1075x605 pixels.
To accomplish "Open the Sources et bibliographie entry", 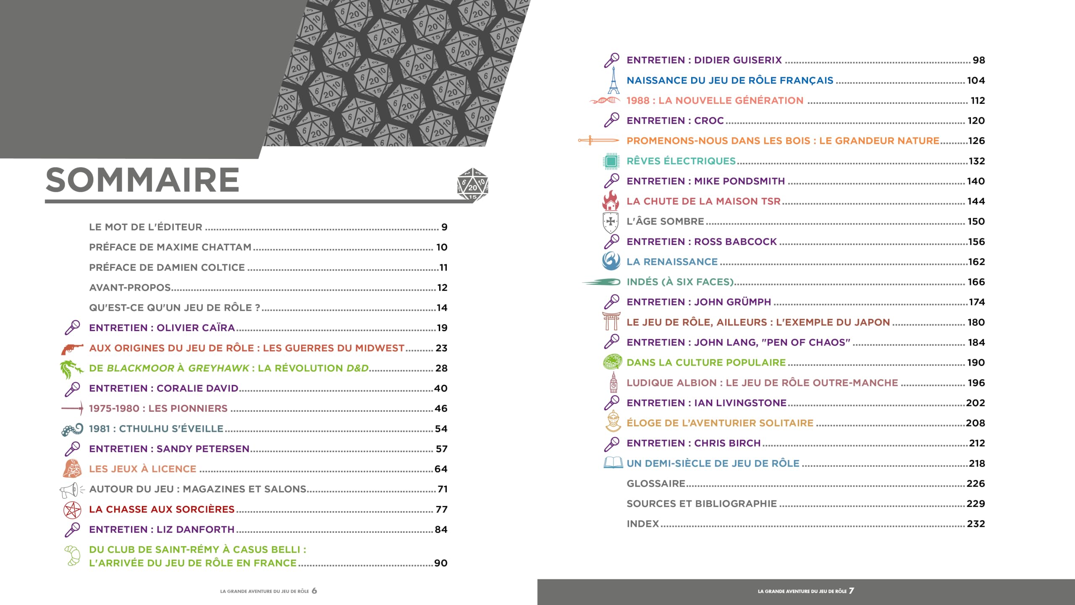I will point(805,504).
